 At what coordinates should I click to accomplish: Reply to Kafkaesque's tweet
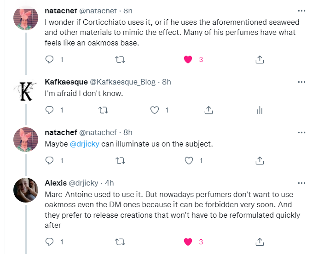(51, 110)
